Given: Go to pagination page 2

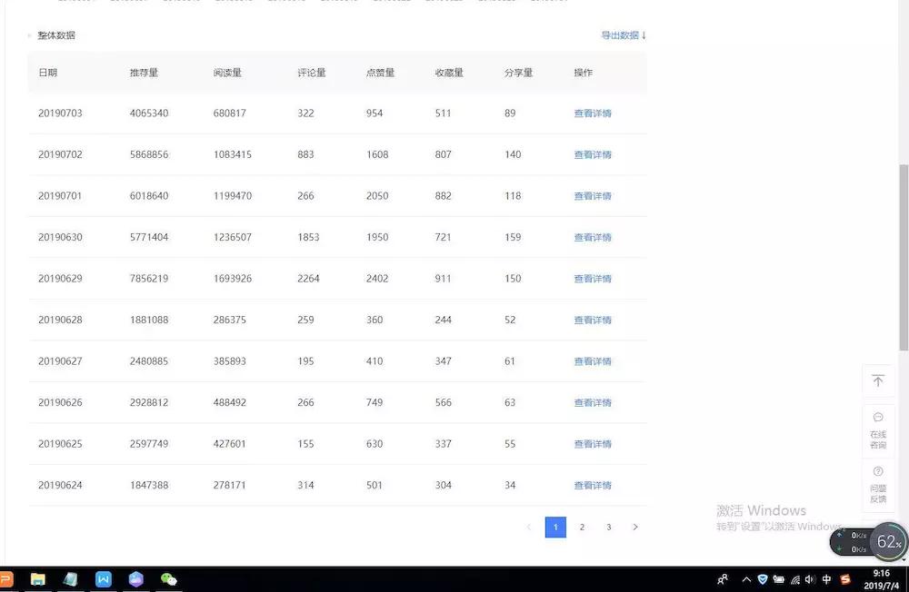Looking at the screenshot, I should click(x=582, y=528).
